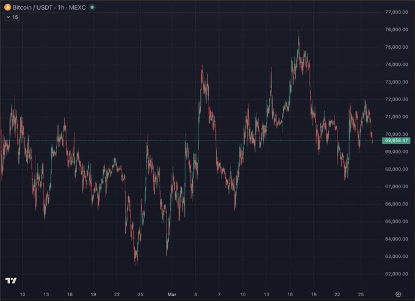
Task: Click the Mar label on time axis
Action: coord(171,294)
